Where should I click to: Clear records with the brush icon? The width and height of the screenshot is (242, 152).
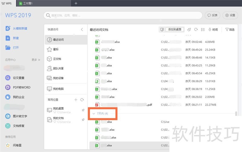(189, 29)
